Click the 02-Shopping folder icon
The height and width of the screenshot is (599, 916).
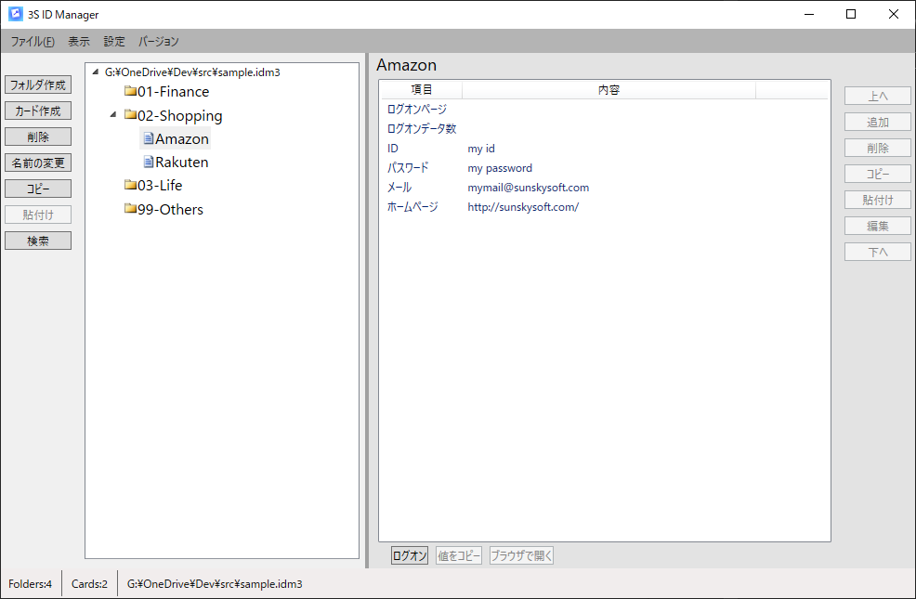click(130, 114)
